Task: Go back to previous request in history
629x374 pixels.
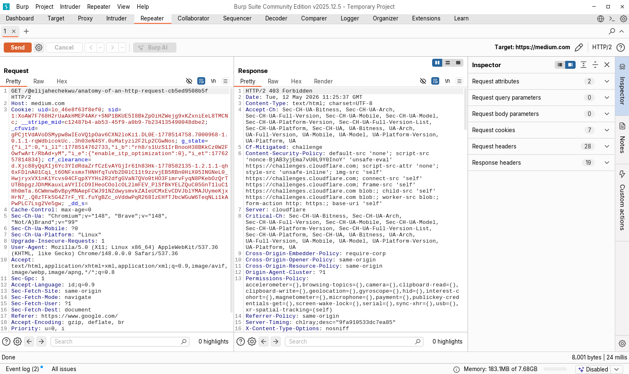Action: pyautogui.click(x=91, y=48)
